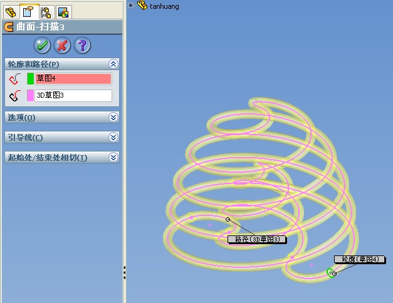Image resolution: width=393 pixels, height=303 pixels.
Task: Open the display/appearance manager tab
Action: tap(63, 12)
